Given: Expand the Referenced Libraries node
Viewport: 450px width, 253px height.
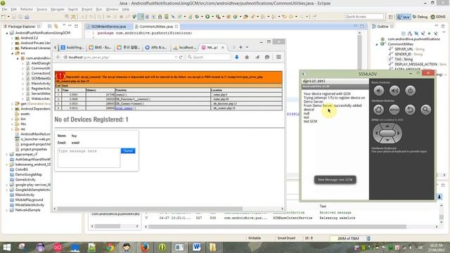Looking at the screenshot, I should click(12, 48).
